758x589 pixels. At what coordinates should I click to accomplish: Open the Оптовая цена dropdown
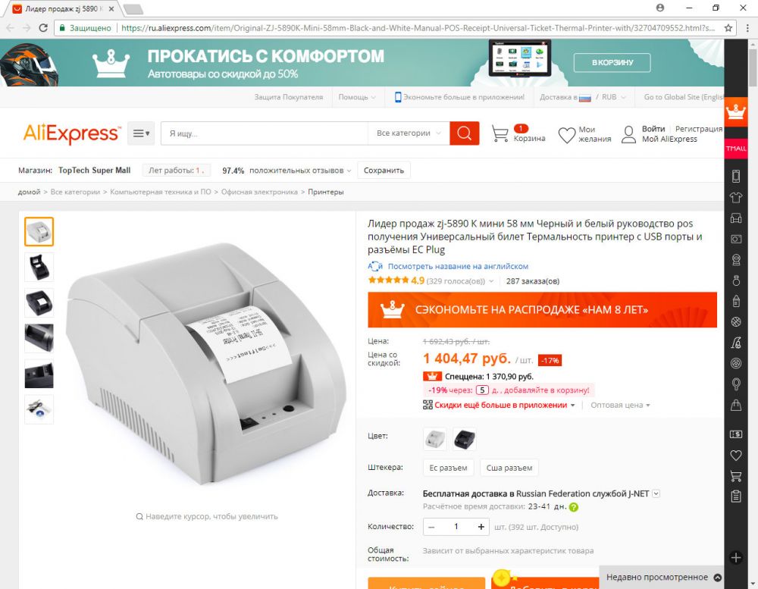pyautogui.click(x=620, y=406)
